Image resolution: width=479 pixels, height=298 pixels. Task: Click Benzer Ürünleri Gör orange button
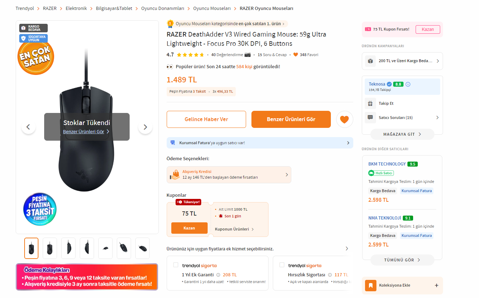[291, 119]
